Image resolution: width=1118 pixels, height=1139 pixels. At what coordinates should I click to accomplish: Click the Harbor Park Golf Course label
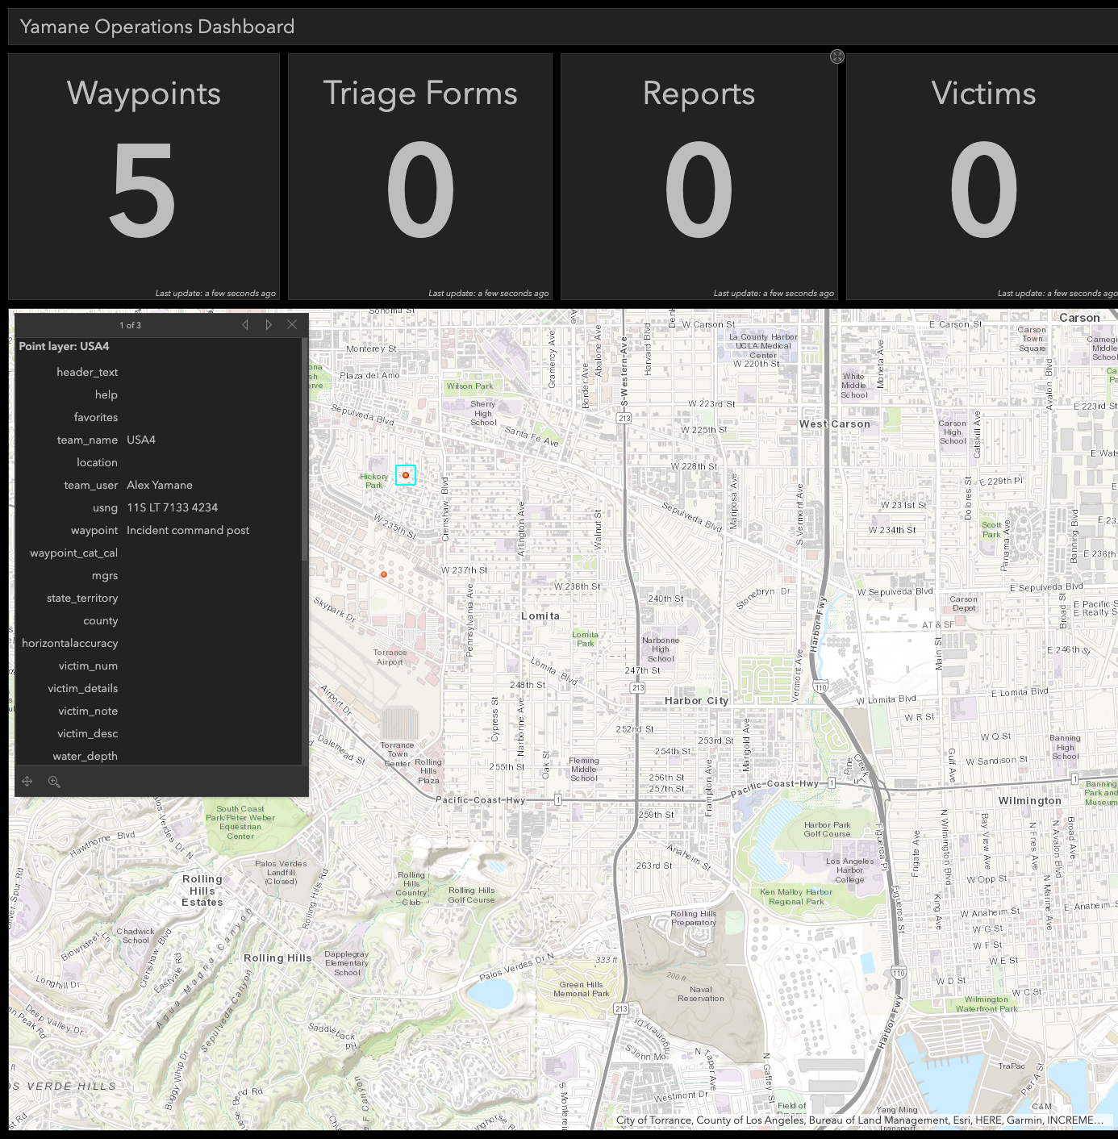pos(827,829)
